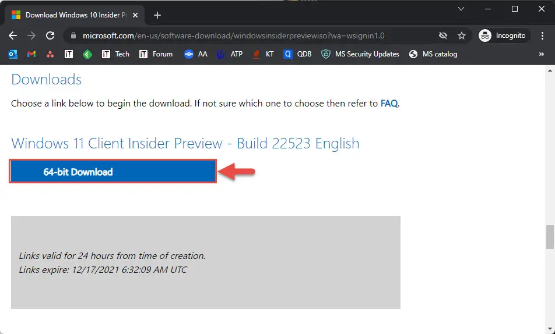
Task: Show more bookmarks with double chevron
Action: pos(541,54)
